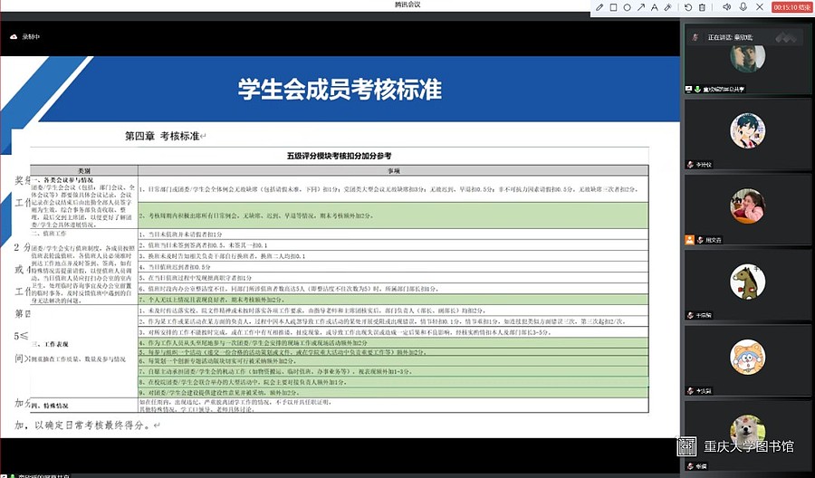Click green row 9、对团委/学生会建设提供建设性意见
The height and width of the screenshot is (478, 815).
tap(393, 393)
